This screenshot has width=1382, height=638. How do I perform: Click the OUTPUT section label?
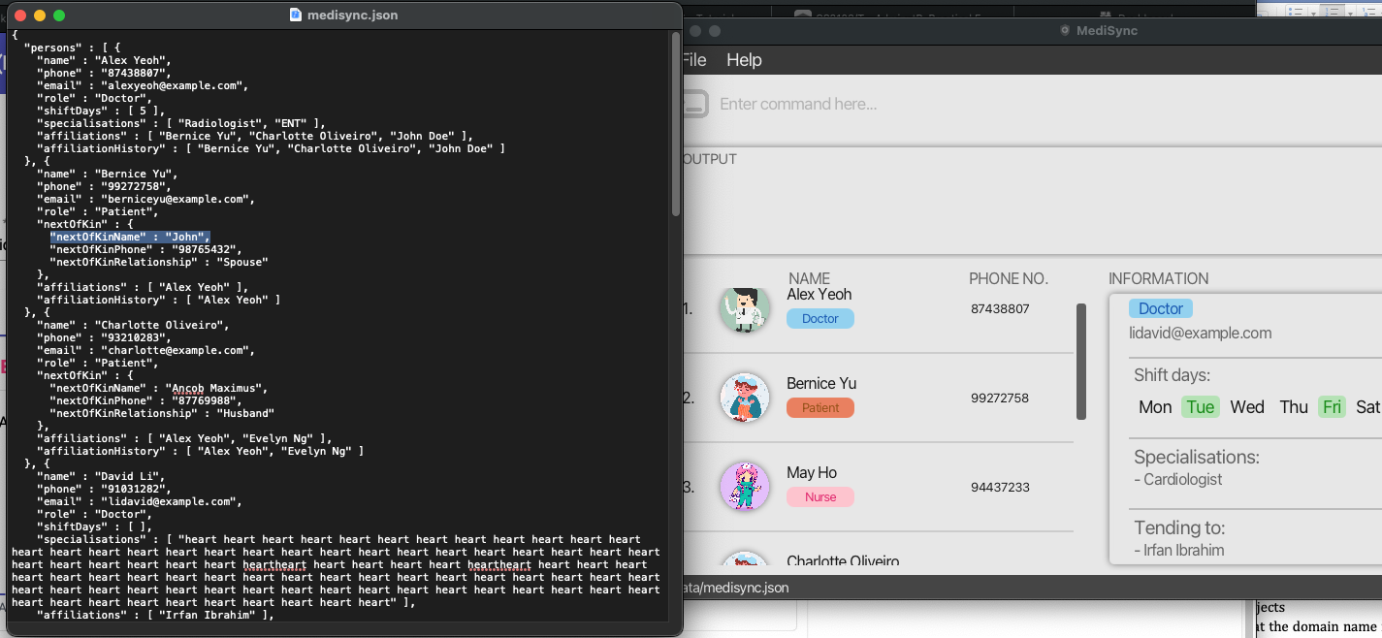(709, 159)
